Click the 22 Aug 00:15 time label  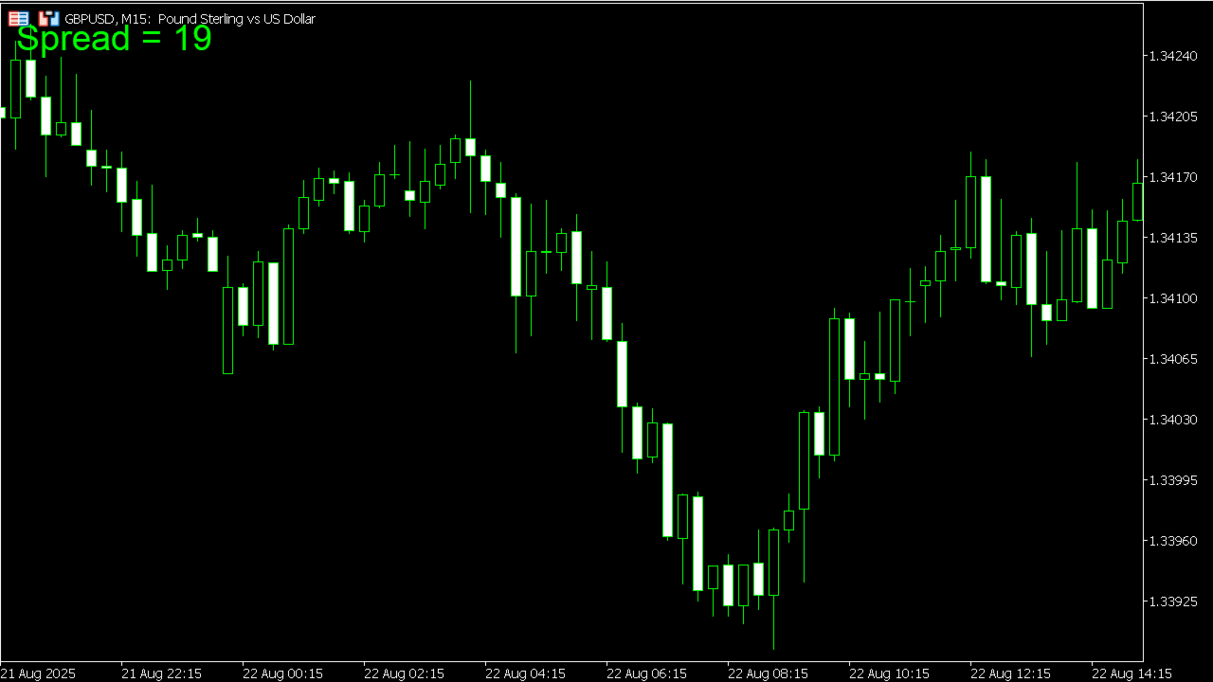click(282, 673)
